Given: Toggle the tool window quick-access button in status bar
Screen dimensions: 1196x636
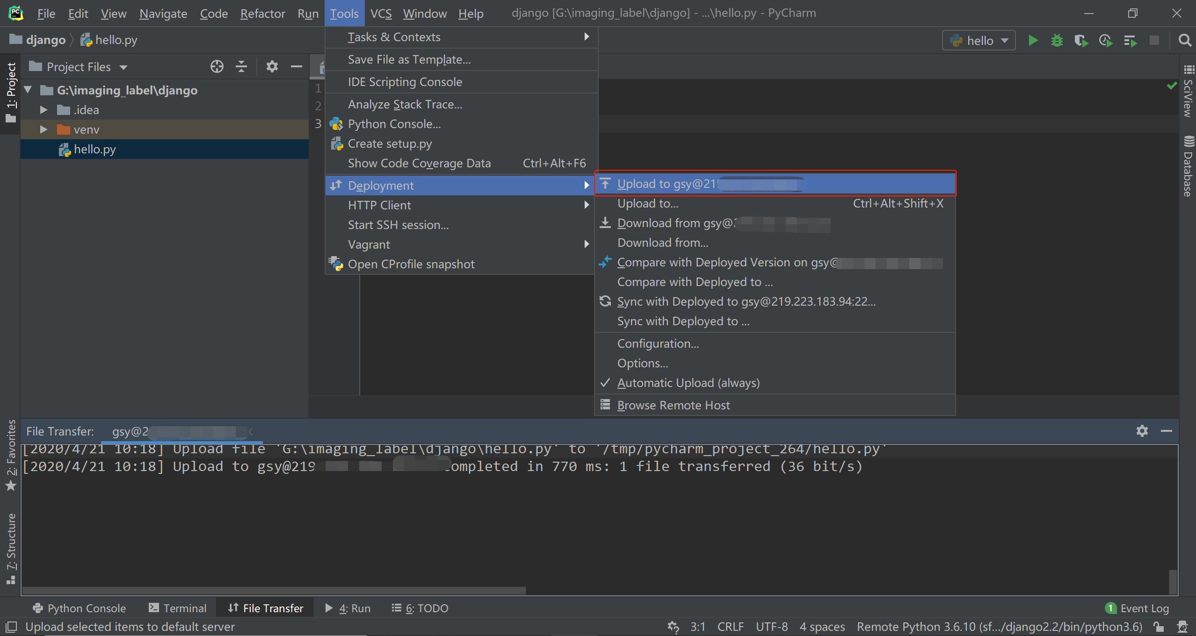Looking at the screenshot, I should (x=11, y=627).
